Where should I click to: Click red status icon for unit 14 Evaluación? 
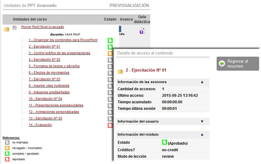point(110,125)
